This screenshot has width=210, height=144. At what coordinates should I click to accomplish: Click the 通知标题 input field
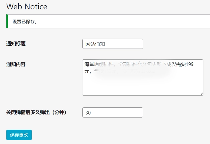[x=112, y=44]
